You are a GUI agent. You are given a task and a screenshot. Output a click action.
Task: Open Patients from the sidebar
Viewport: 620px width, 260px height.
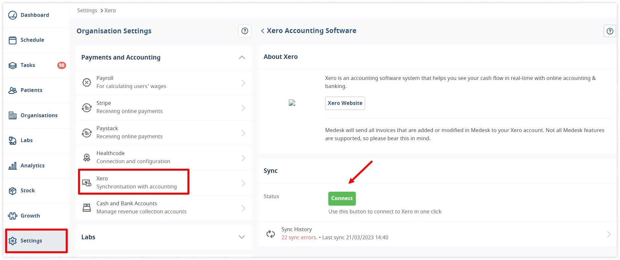tap(36, 90)
